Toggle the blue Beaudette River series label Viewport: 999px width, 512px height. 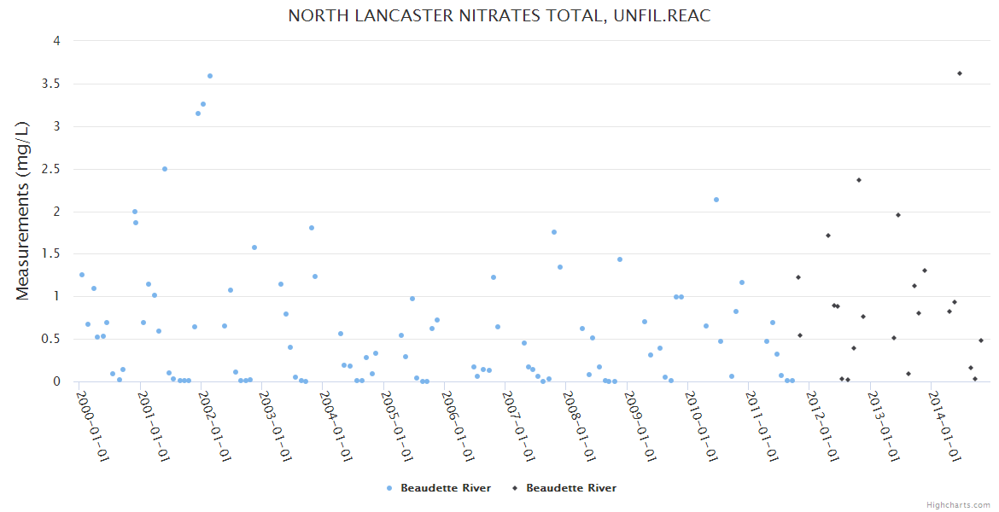pos(446,488)
